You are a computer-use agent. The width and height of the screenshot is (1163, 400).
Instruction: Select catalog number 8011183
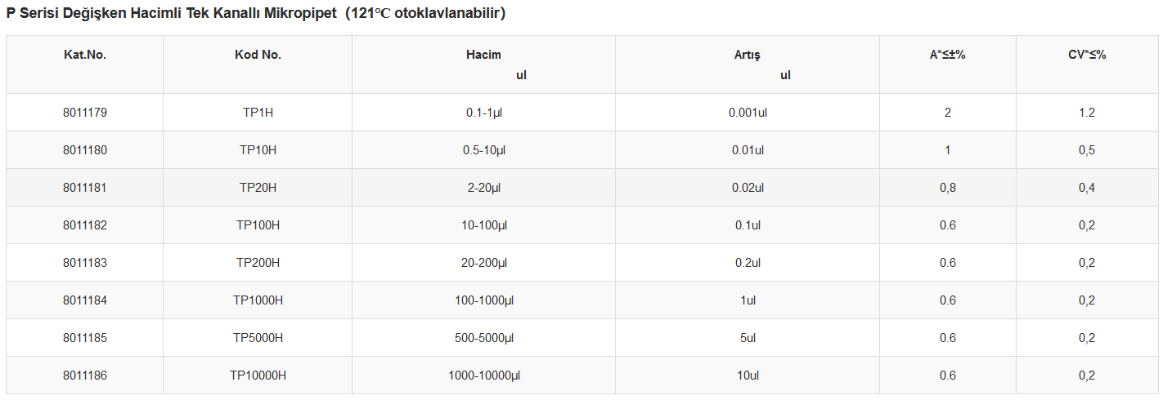coord(85,263)
